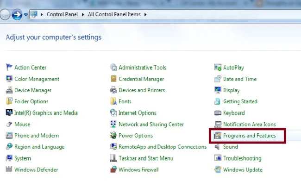Open the Action Center link

[30, 68]
